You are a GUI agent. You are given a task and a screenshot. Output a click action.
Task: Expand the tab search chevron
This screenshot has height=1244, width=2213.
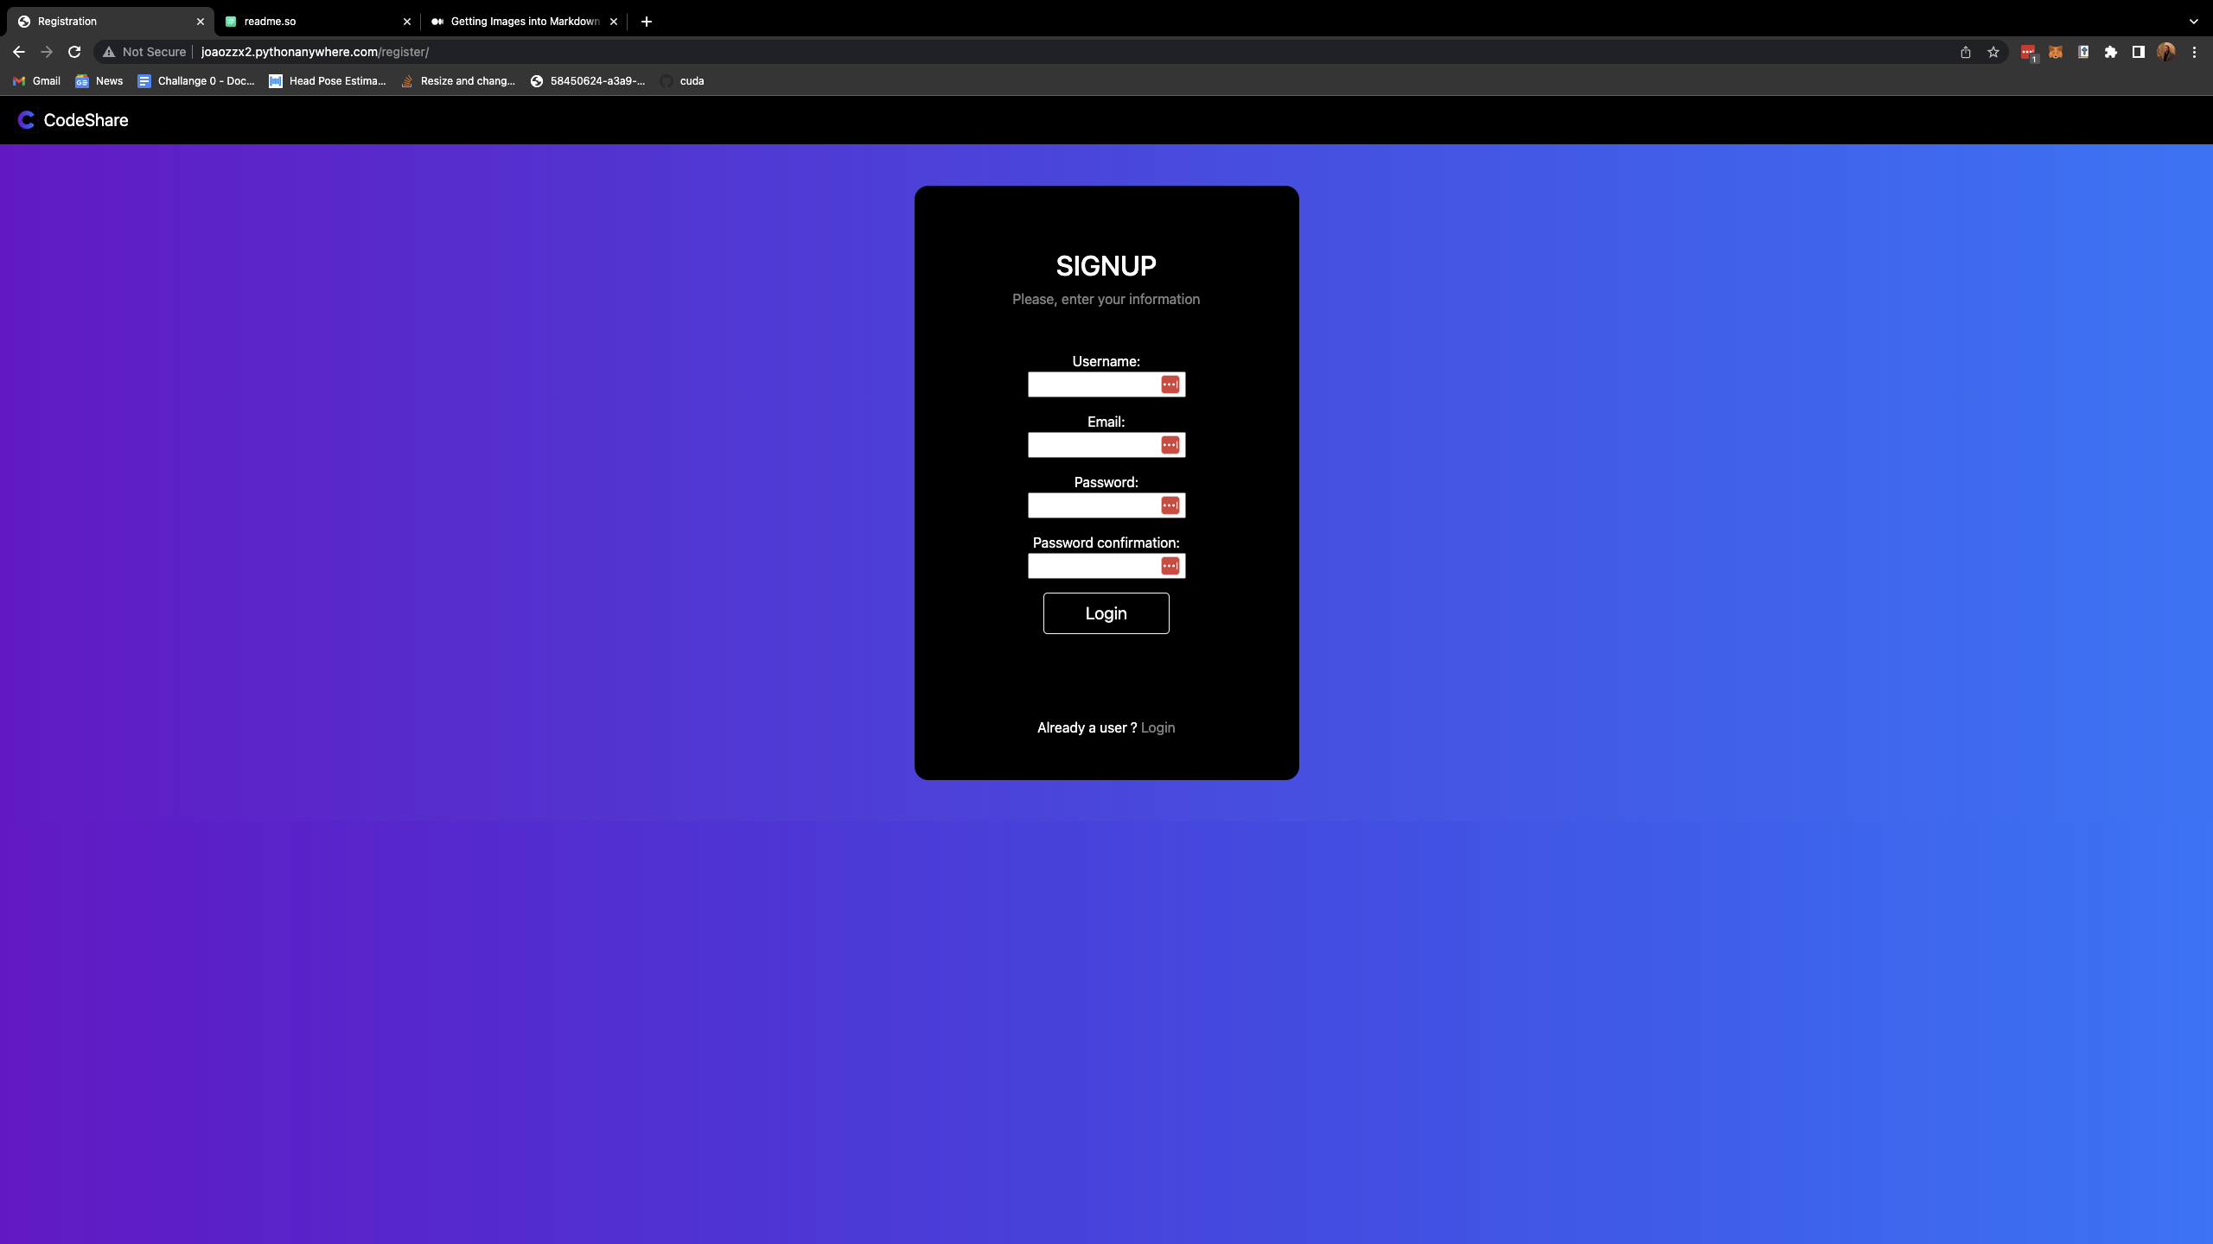(x=2193, y=22)
